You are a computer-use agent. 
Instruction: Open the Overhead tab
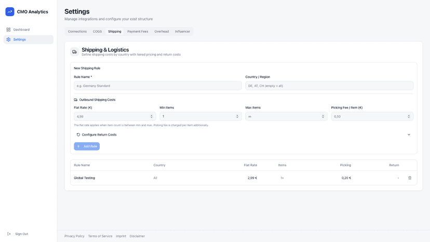162,32
